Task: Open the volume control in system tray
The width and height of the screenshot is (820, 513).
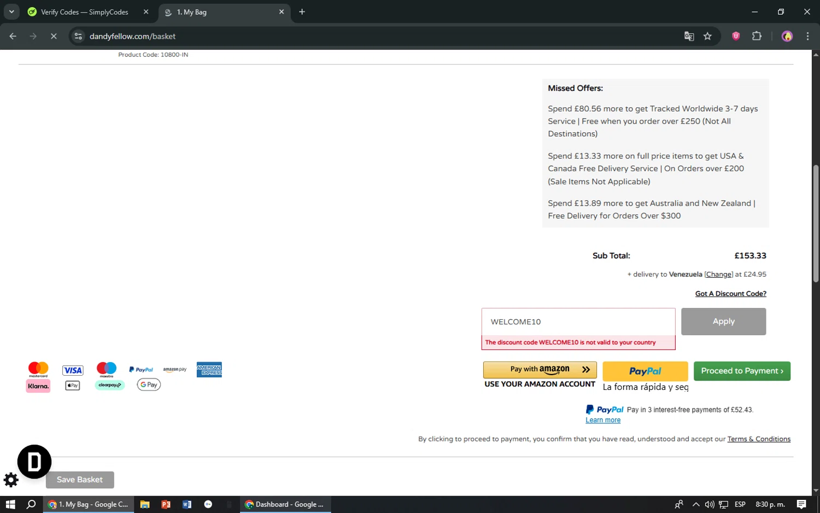Action: coord(710,504)
